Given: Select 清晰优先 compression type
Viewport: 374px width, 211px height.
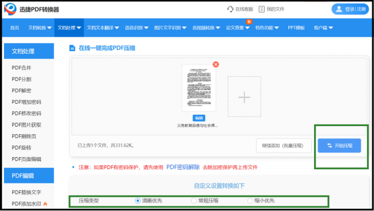Looking at the screenshot, I should pyautogui.click(x=138, y=201).
